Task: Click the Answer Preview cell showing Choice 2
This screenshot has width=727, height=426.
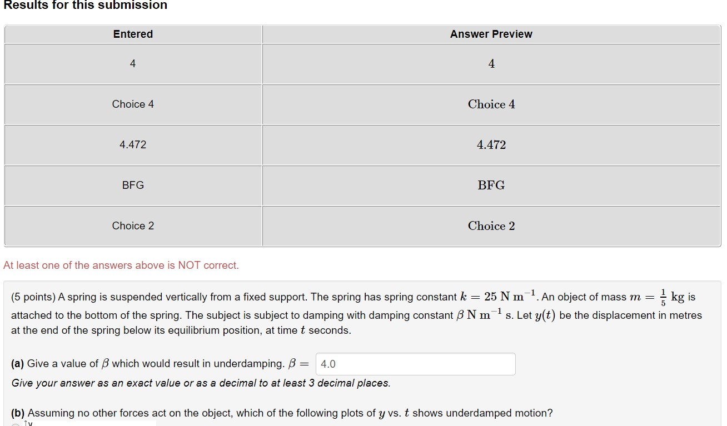Action: pyautogui.click(x=491, y=225)
